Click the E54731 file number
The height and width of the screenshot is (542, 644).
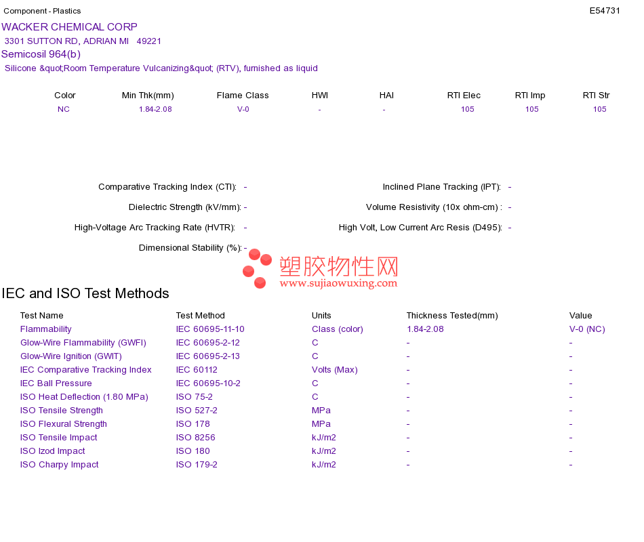pos(605,11)
